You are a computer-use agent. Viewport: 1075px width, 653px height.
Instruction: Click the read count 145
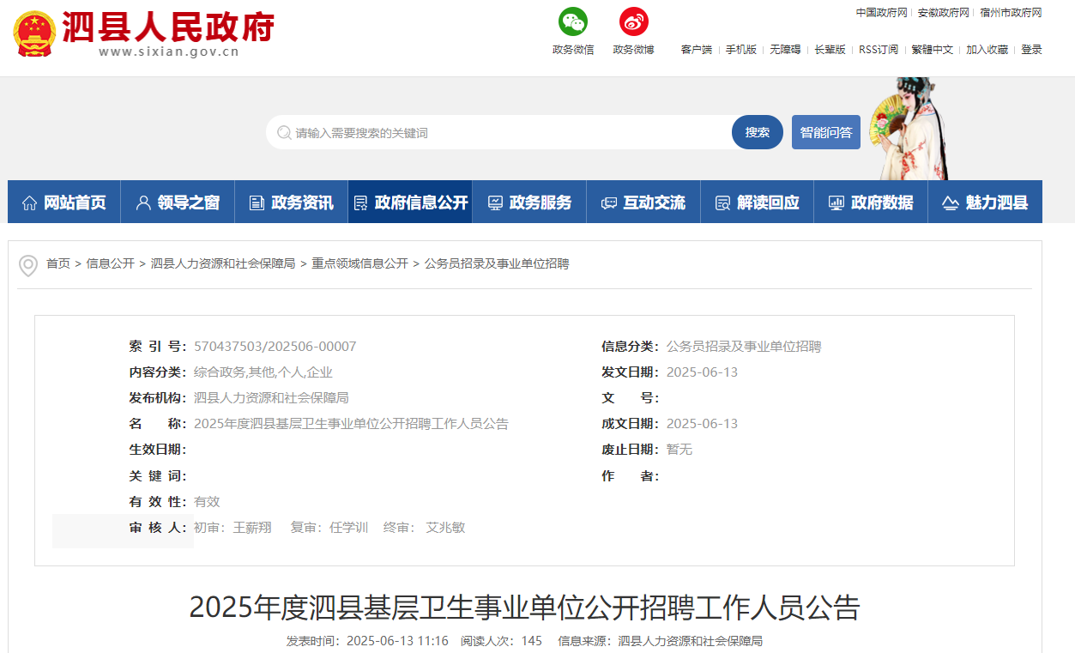click(x=532, y=641)
